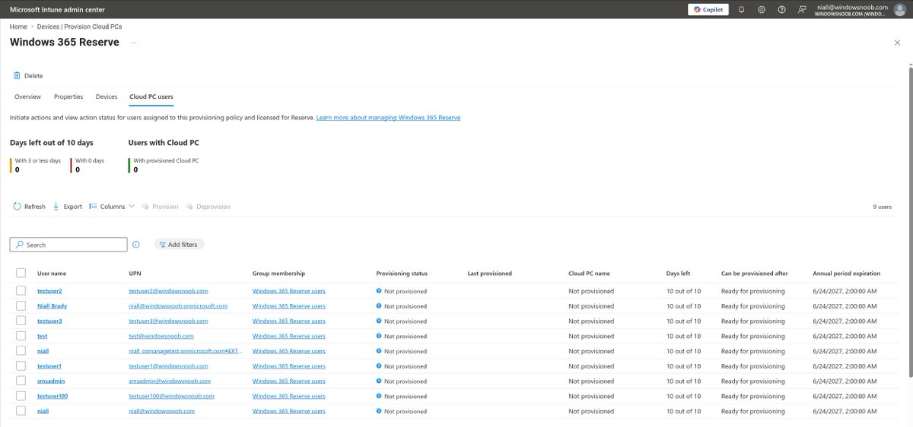Viewport: 913px width, 427px height.
Task: Open settings gear icon
Action: coord(762,9)
